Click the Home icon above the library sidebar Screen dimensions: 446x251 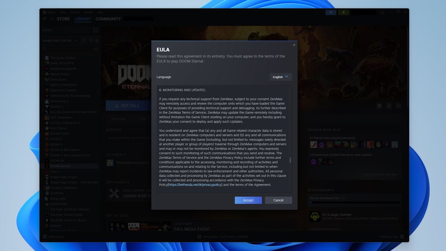[x=46, y=30]
